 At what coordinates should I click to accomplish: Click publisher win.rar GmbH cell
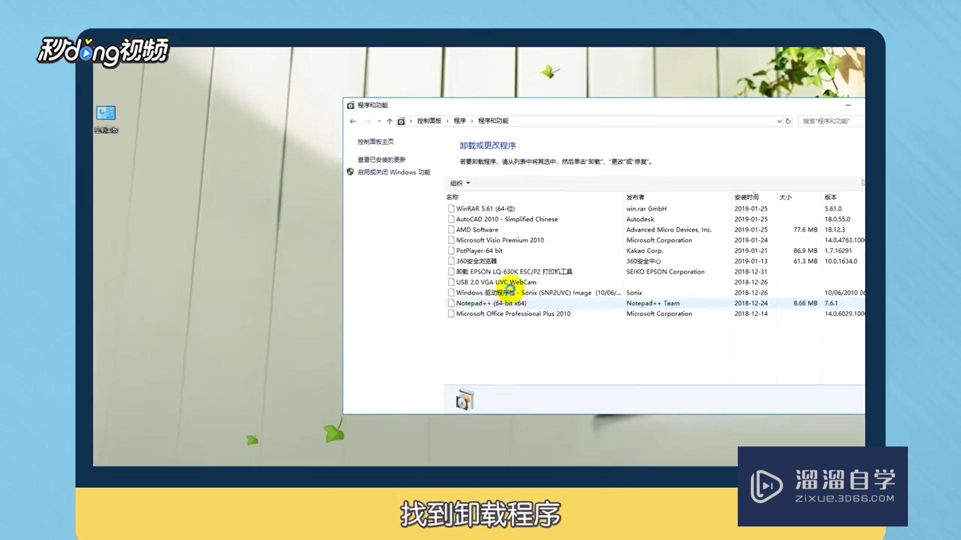click(646, 208)
